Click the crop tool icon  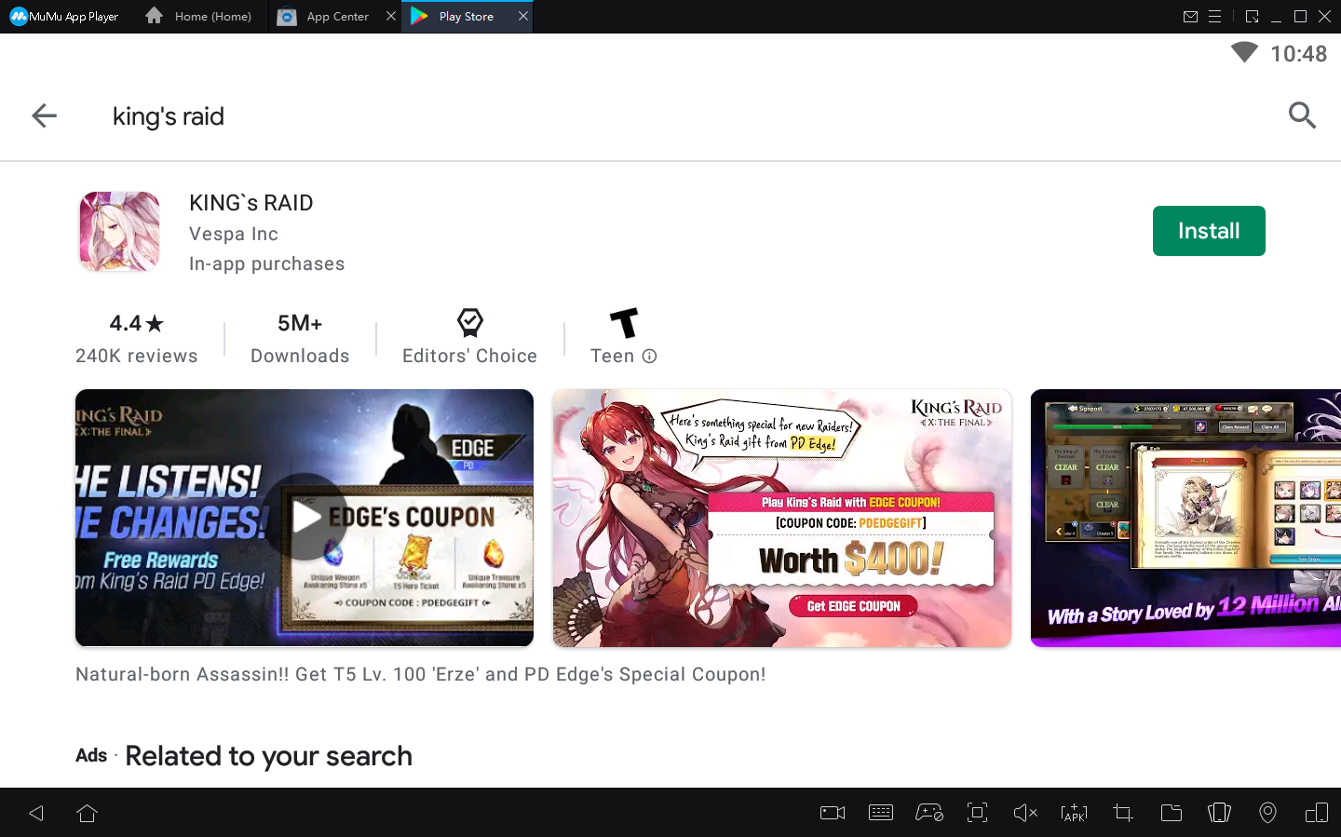tap(1123, 813)
